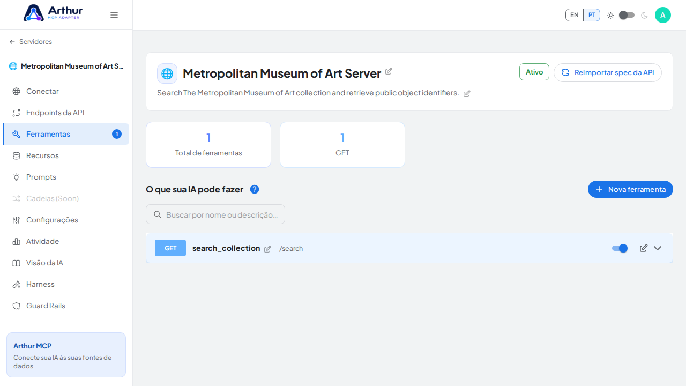Edit the server description with the pencil icon
The image size is (686, 386).
coord(467,93)
